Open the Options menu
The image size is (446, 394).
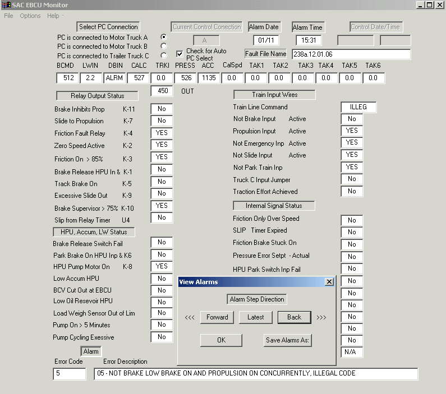tap(30, 16)
